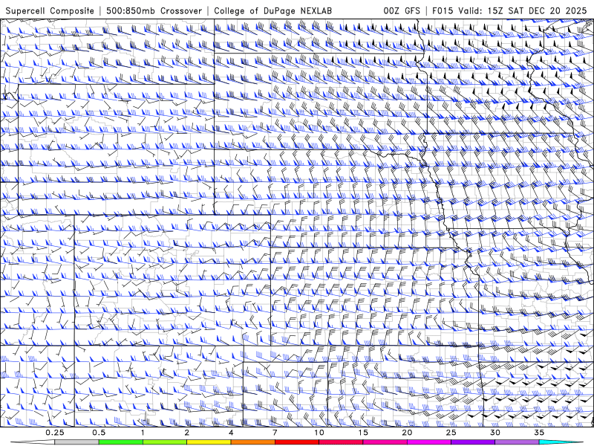Screen dimensions: 594x446
Task: Click 'College of DuPage NEXLAB' header text
Action: pyautogui.click(x=272, y=10)
